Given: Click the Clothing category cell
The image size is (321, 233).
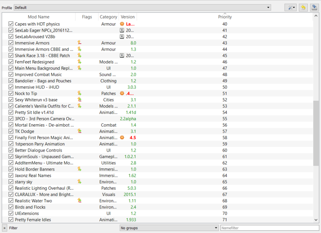Looking at the screenshot, I should tap(108, 81).
